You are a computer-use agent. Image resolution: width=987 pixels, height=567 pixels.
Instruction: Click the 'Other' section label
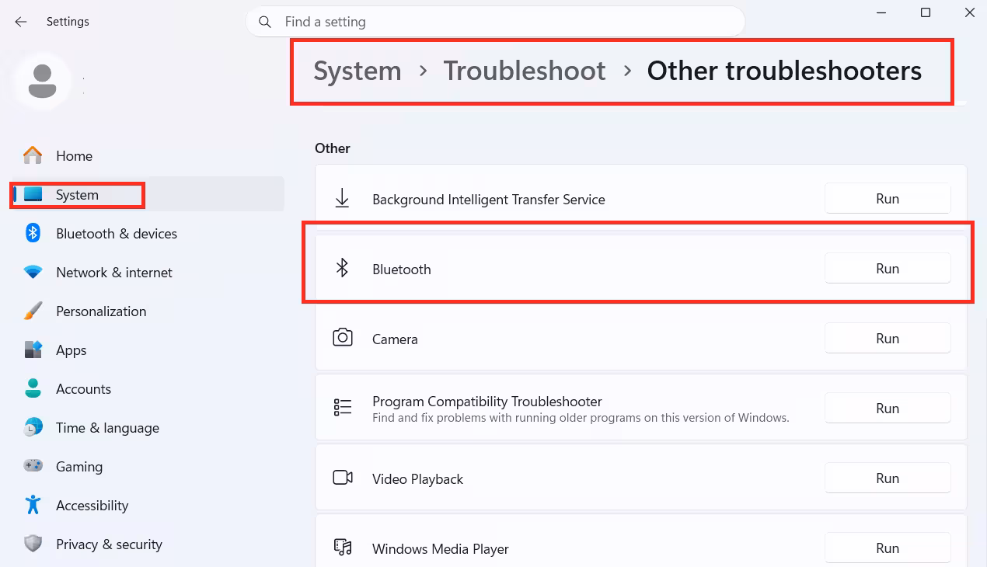tap(333, 148)
